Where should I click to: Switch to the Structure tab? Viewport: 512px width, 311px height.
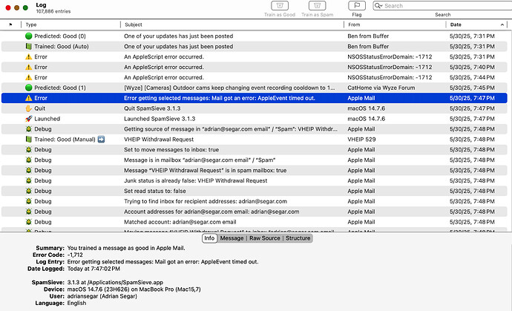(x=298, y=238)
